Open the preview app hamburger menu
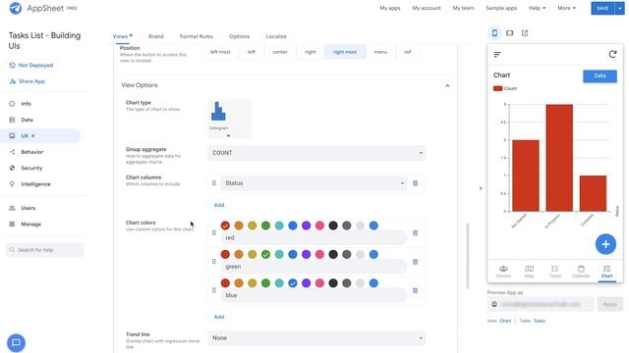This screenshot has width=629, height=353. click(497, 55)
